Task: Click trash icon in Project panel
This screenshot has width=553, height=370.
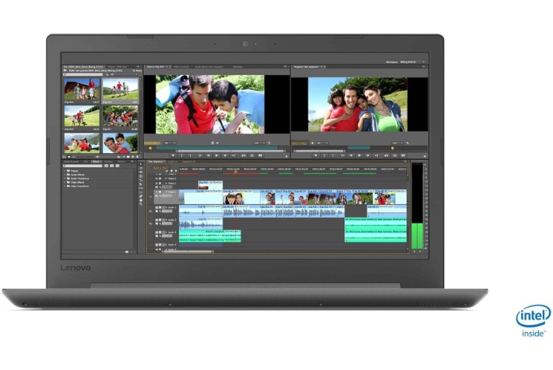Action: point(138,157)
